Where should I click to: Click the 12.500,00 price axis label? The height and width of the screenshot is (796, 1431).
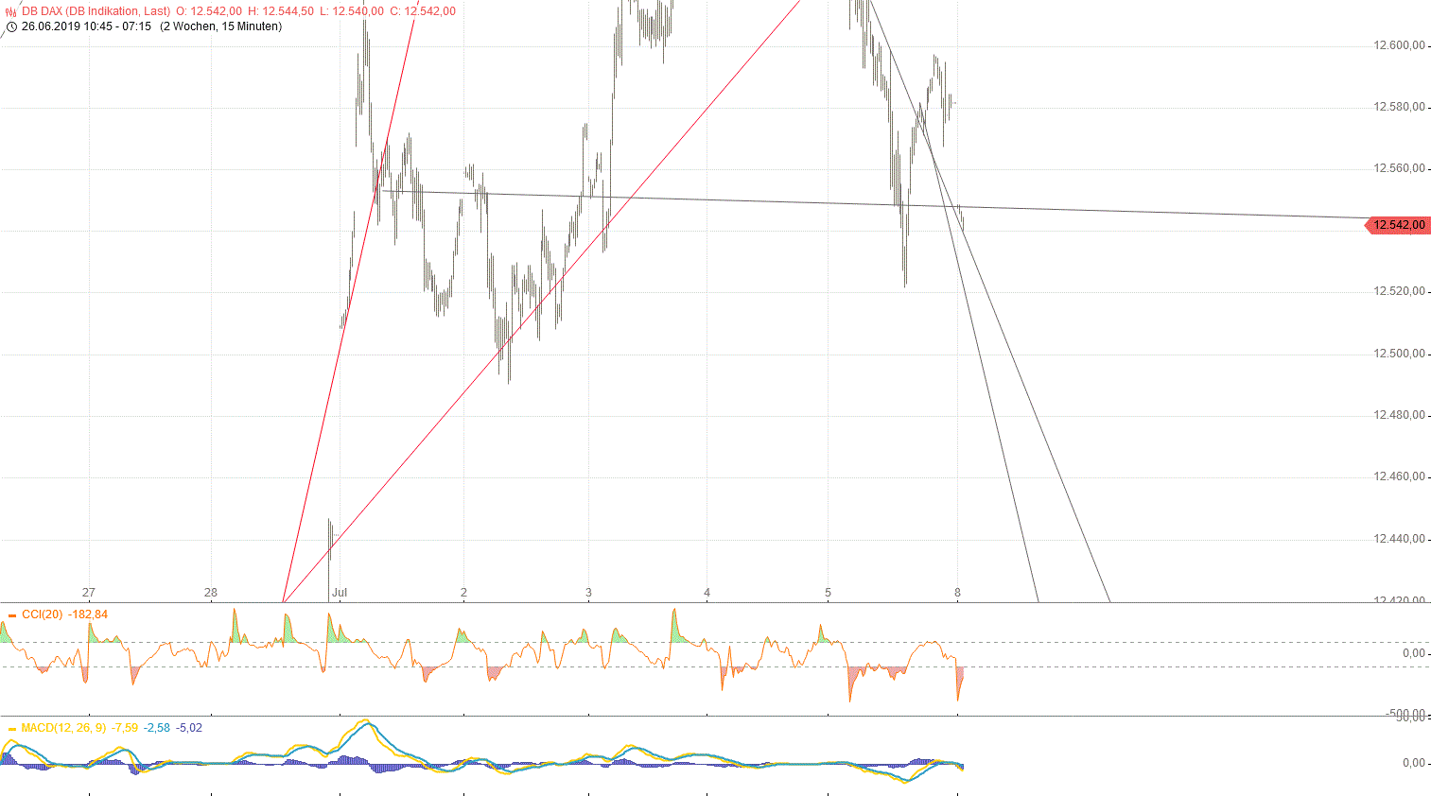(1399, 354)
